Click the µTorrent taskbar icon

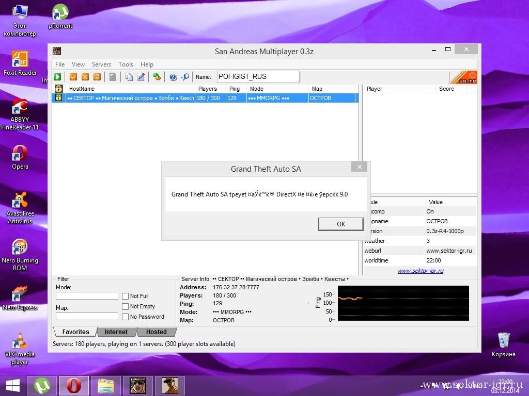(42, 386)
